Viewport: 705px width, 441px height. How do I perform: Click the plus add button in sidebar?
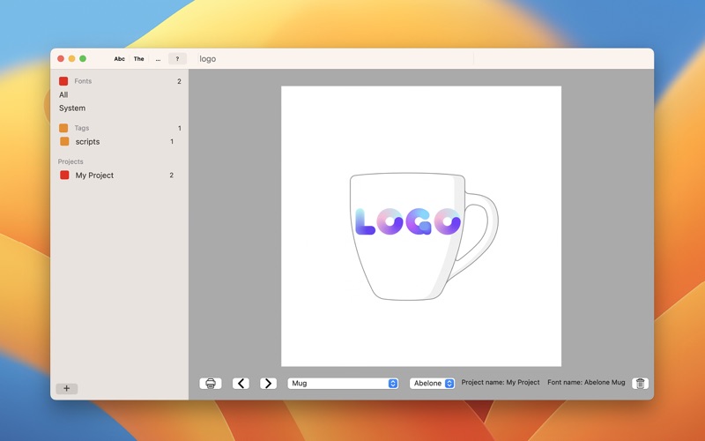(x=66, y=389)
